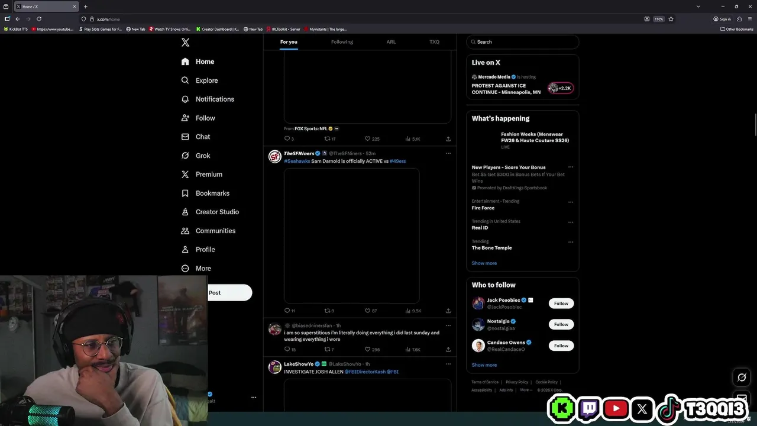
Task: Open the Chat messages section
Action: pos(195,137)
